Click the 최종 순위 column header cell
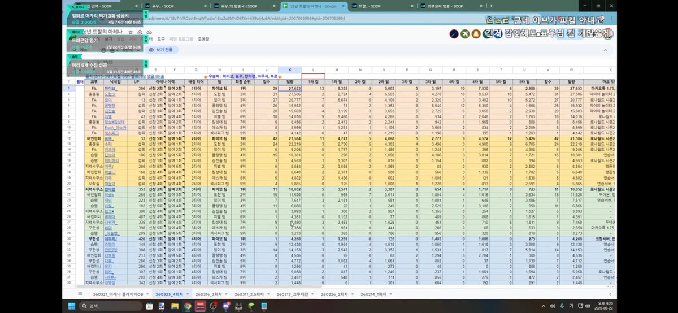Viewport: 678px width, 313px height. coord(243,82)
